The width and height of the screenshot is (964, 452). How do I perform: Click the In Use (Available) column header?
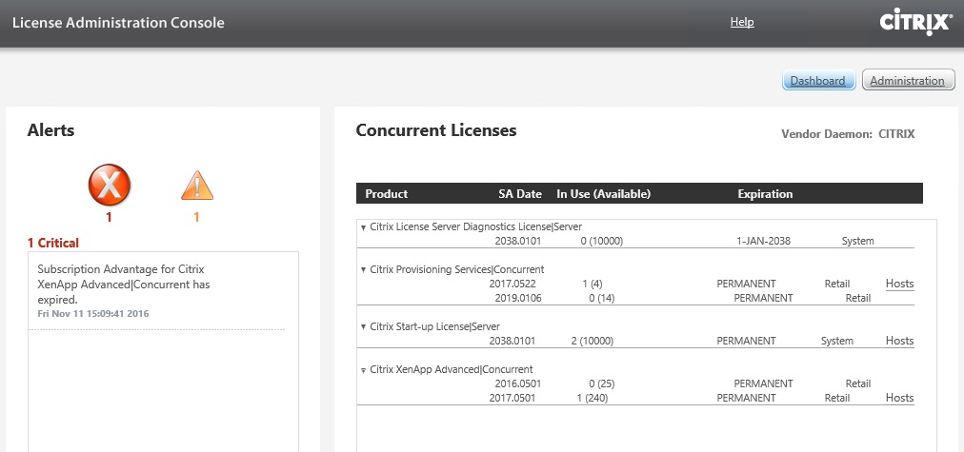[x=603, y=193]
